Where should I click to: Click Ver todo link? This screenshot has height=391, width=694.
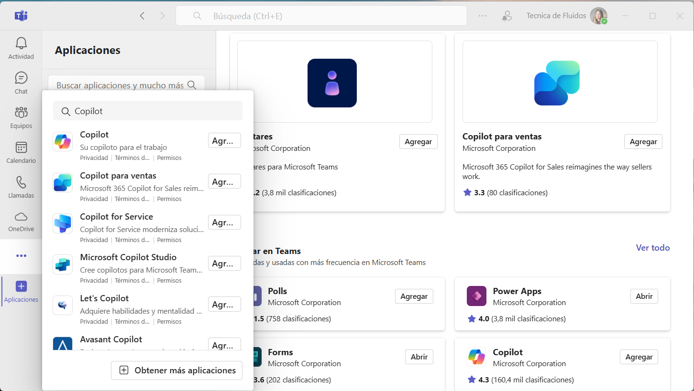coord(652,248)
